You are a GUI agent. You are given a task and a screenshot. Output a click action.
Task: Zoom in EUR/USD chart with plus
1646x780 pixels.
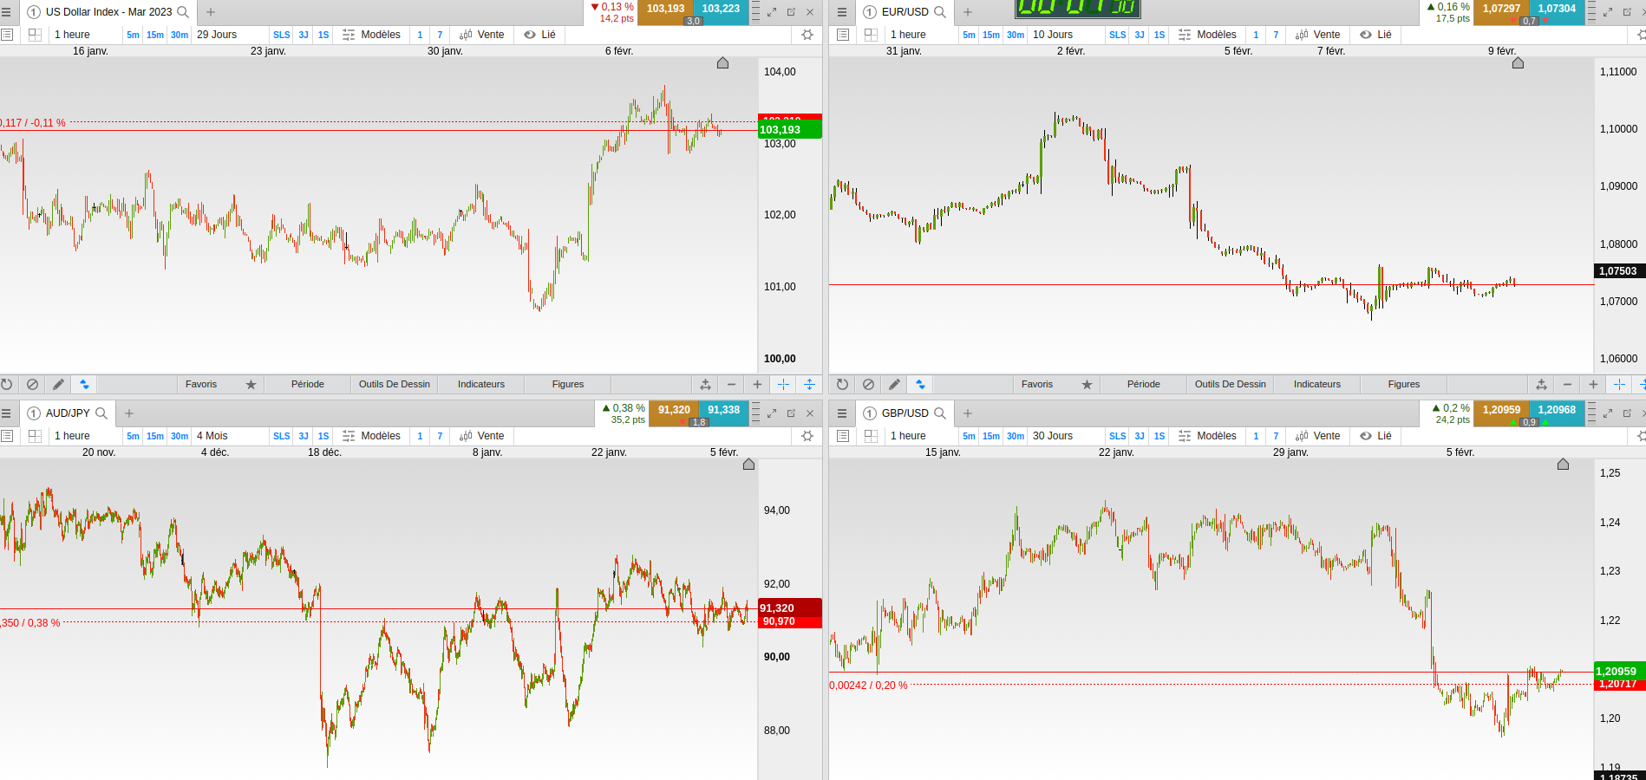pos(1593,384)
